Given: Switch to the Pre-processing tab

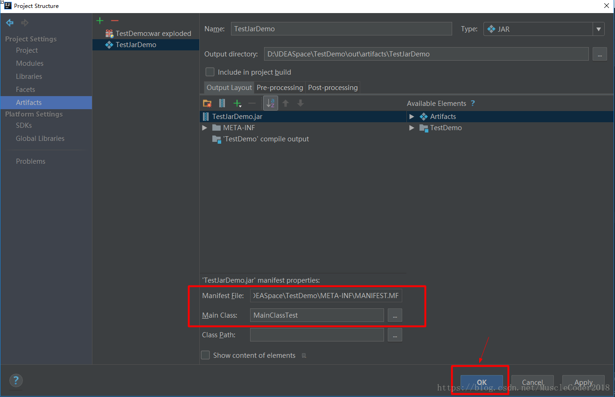Looking at the screenshot, I should coord(280,88).
